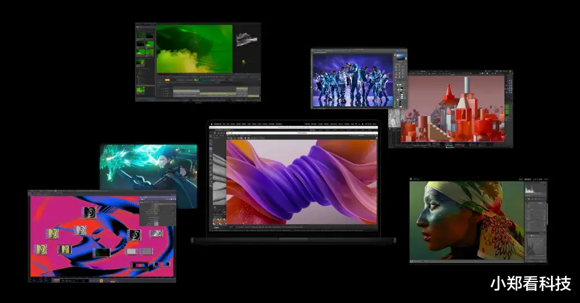Click the timecode field in the node editor timeline
The width and height of the screenshot is (580, 303).
[70, 281]
